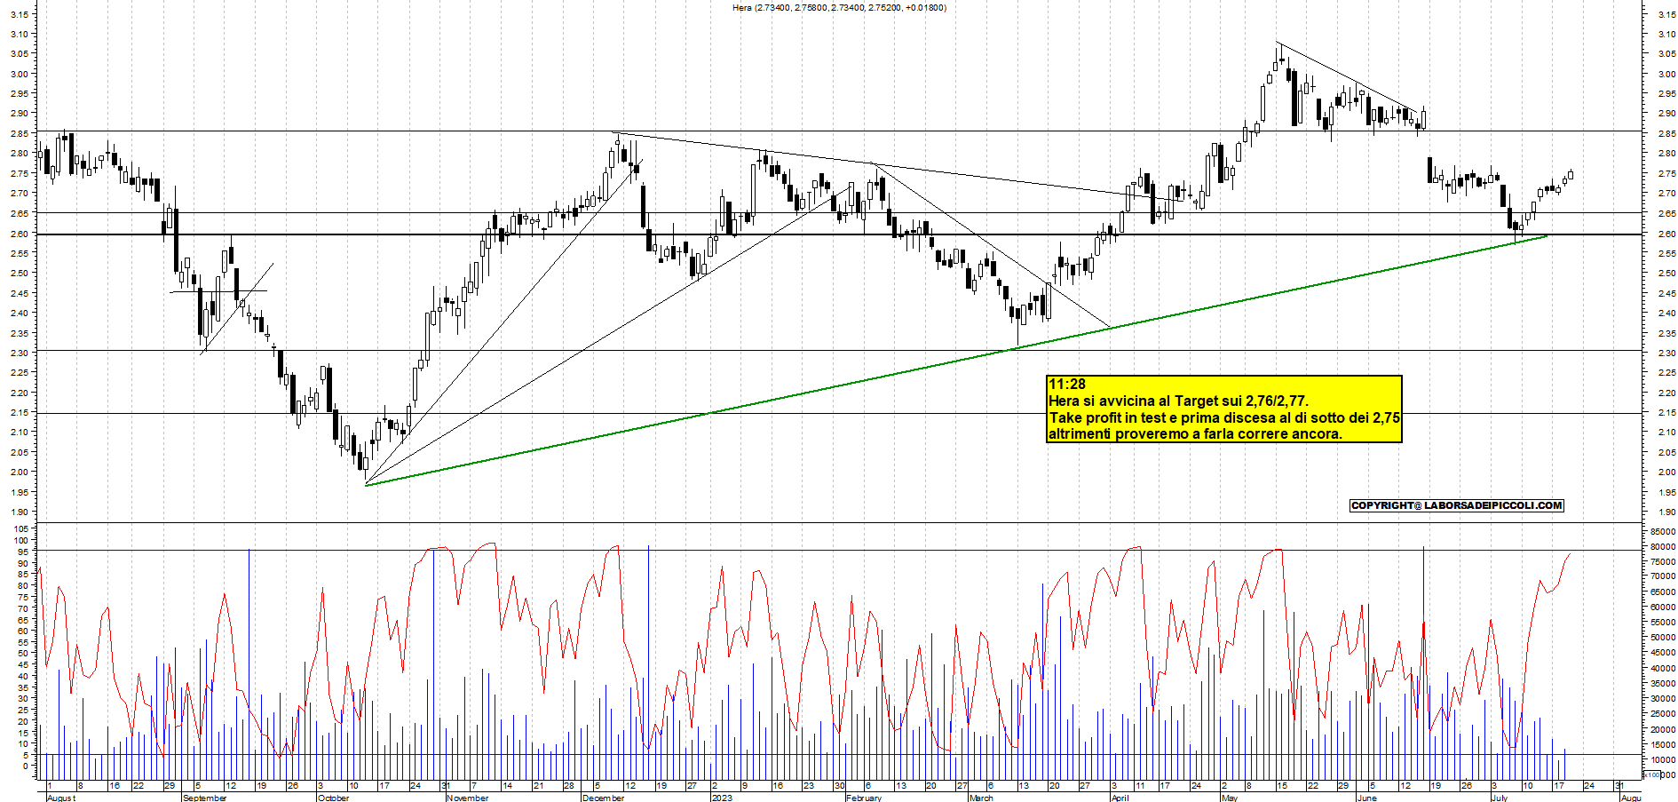This screenshot has width=1678, height=802.
Task: Select the July label on time axis
Action: pyautogui.click(x=1500, y=798)
